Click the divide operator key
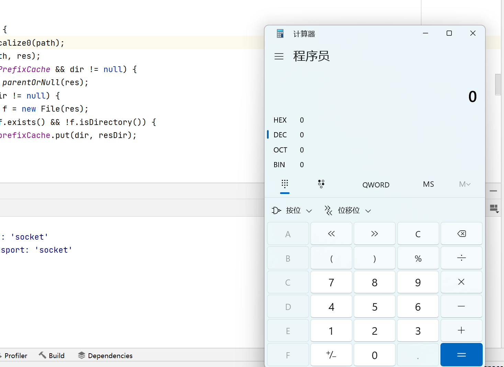The height and width of the screenshot is (367, 504). pyautogui.click(x=461, y=258)
